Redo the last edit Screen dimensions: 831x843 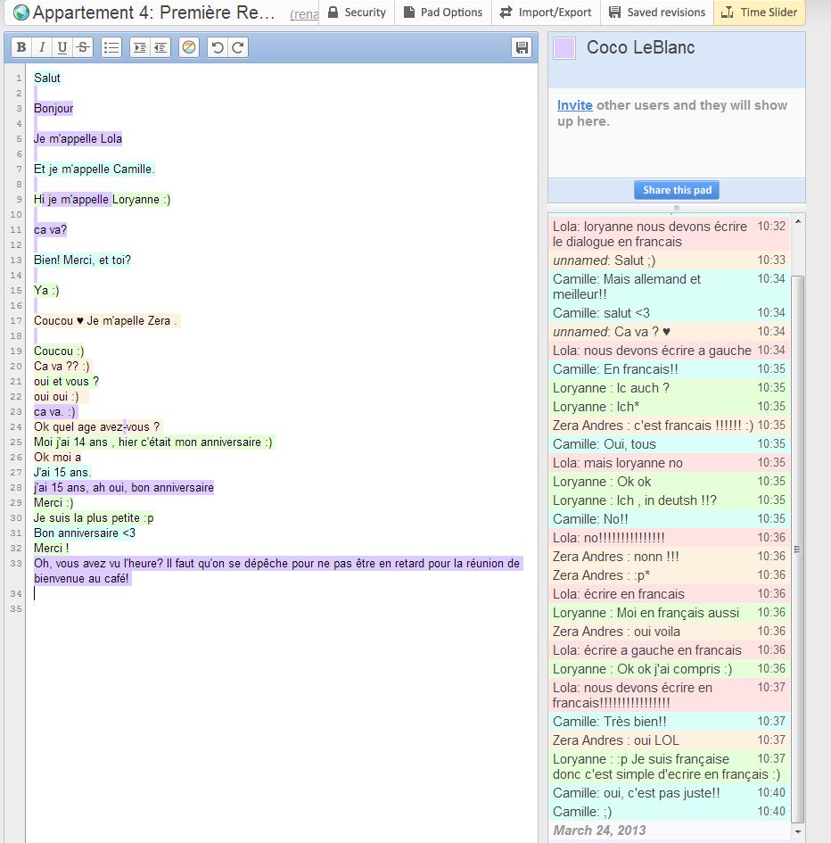coord(237,48)
